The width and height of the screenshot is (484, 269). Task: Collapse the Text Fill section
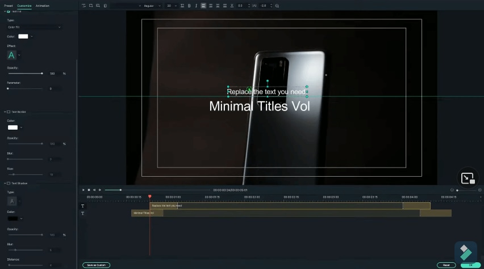tap(5, 11)
